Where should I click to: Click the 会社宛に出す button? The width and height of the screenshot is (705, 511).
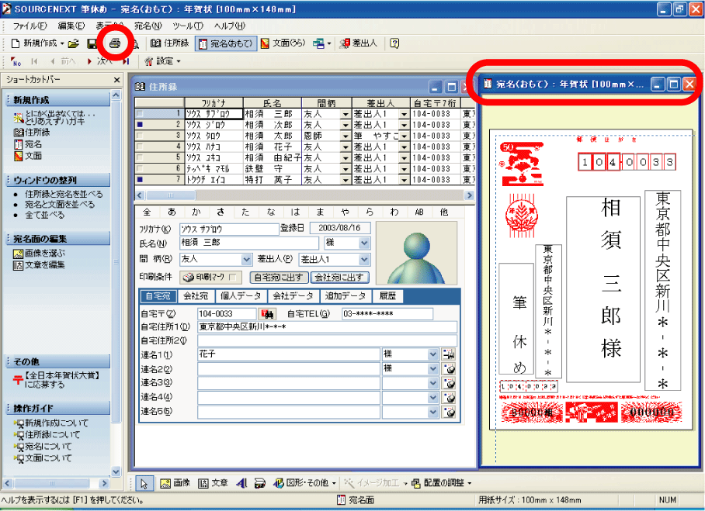coord(339,278)
